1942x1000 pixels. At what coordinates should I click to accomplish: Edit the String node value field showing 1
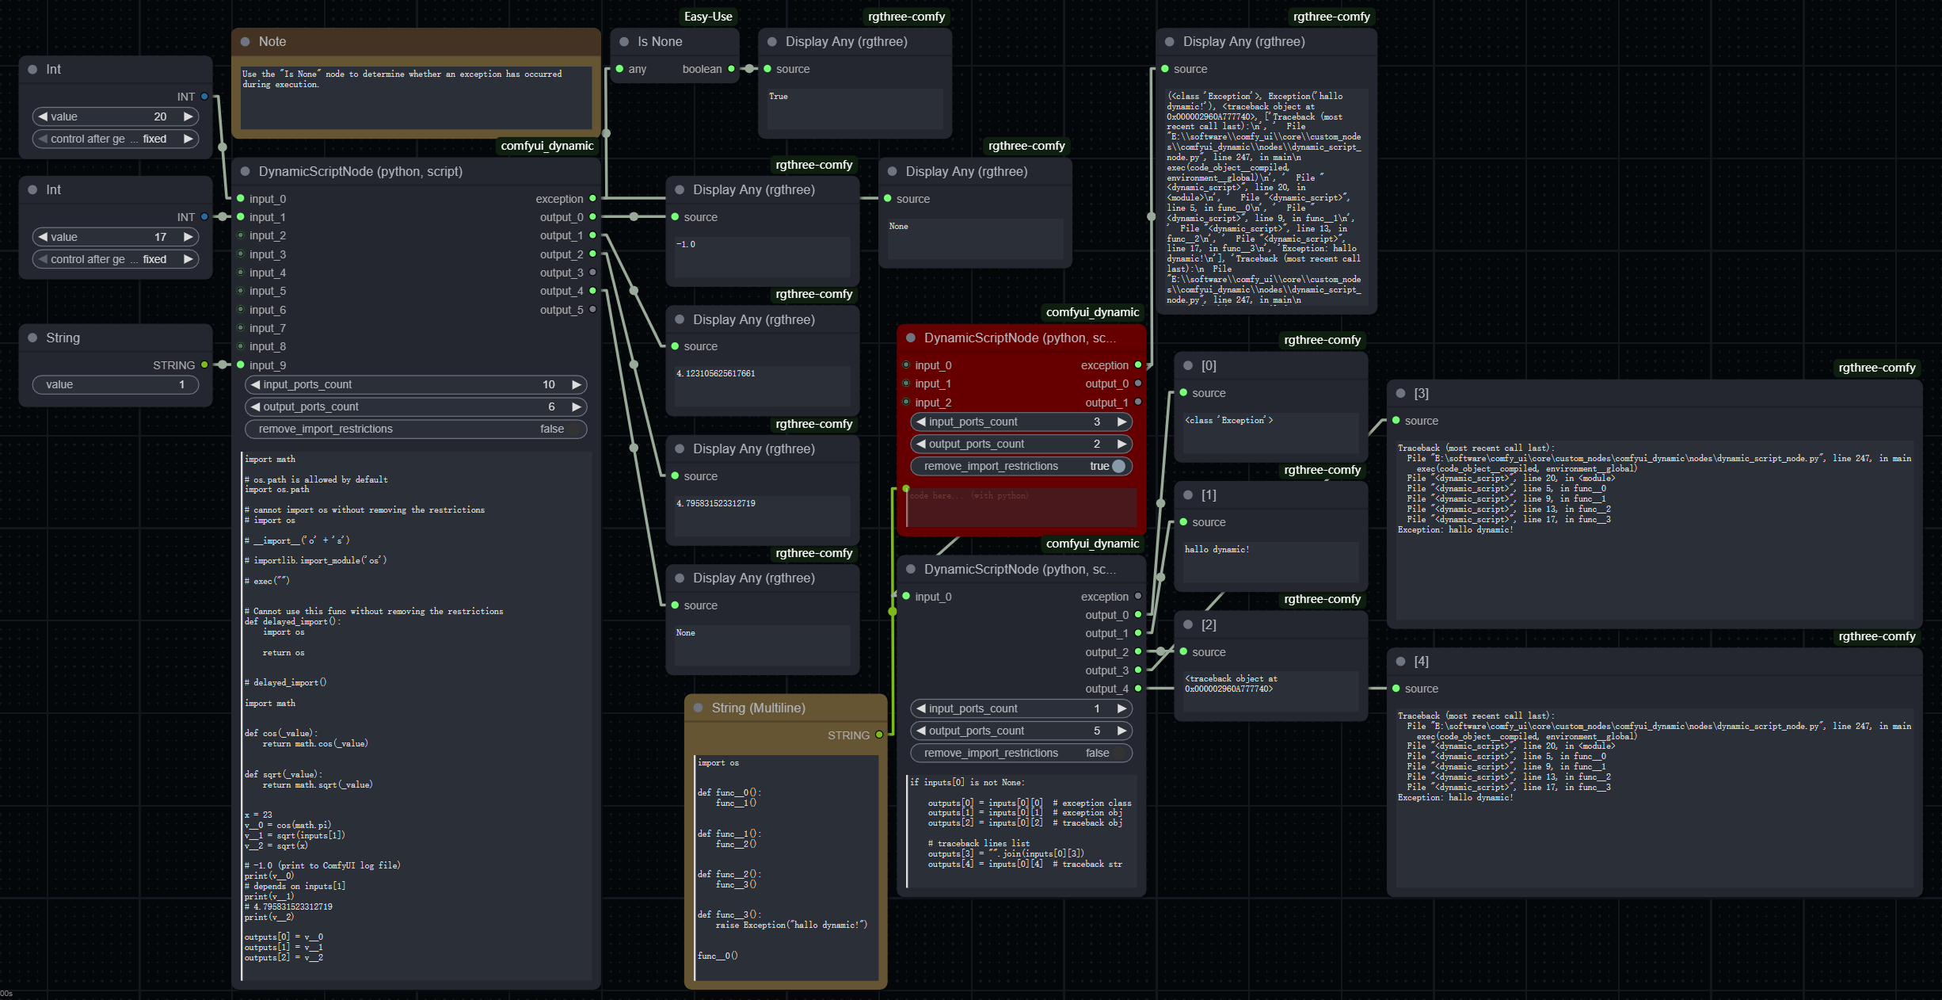tap(116, 384)
